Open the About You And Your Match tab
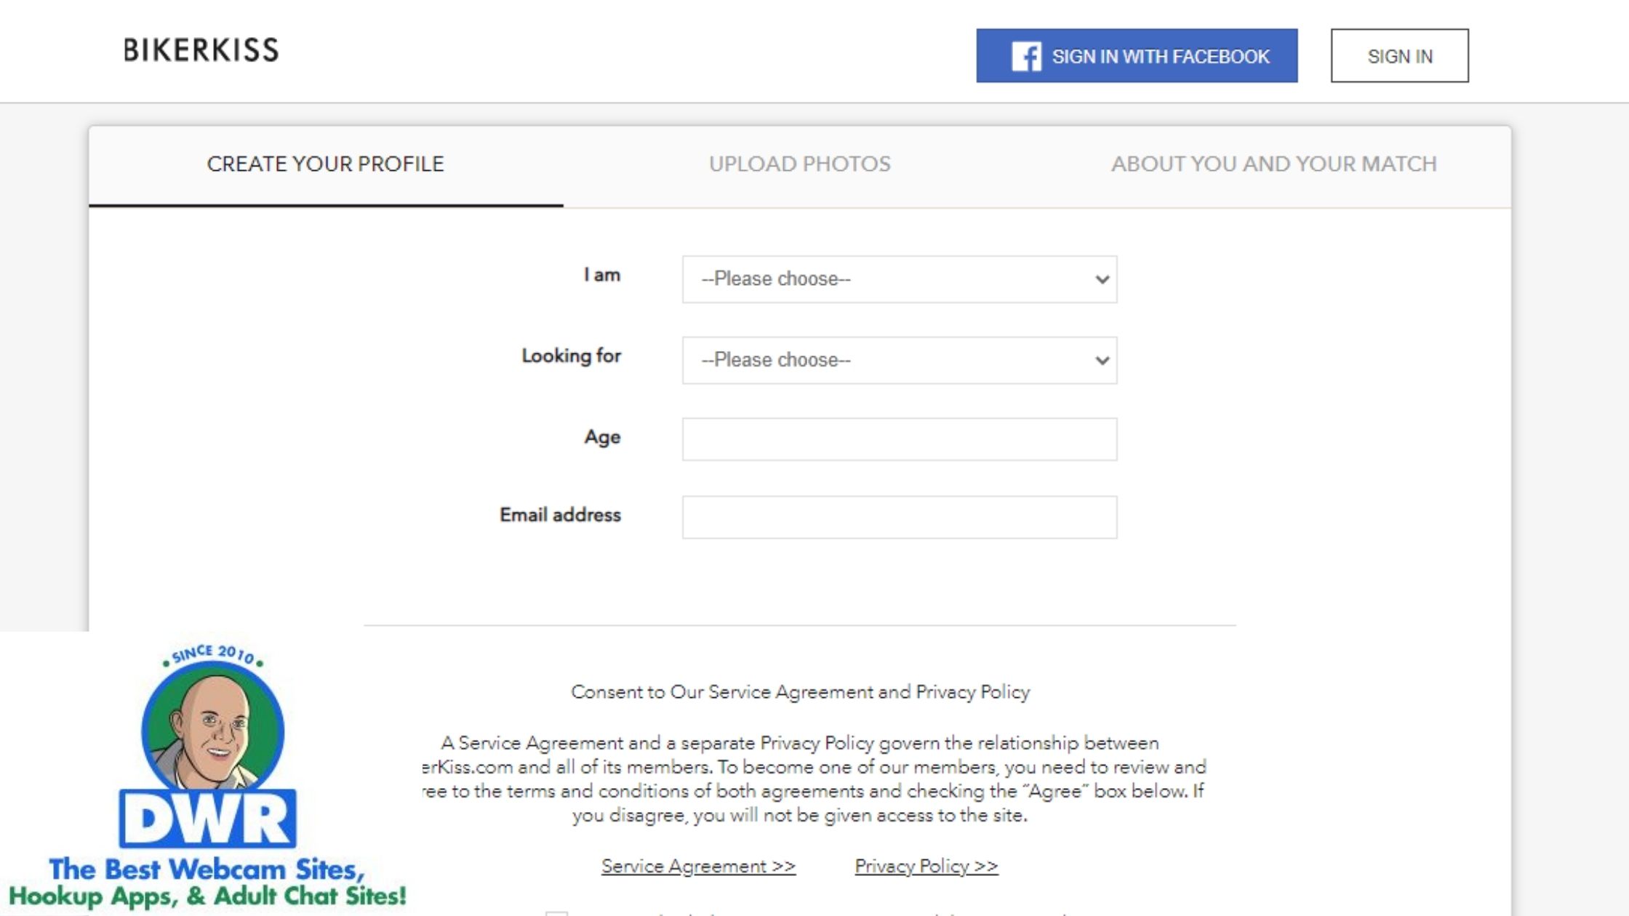1629x916 pixels. coord(1273,164)
